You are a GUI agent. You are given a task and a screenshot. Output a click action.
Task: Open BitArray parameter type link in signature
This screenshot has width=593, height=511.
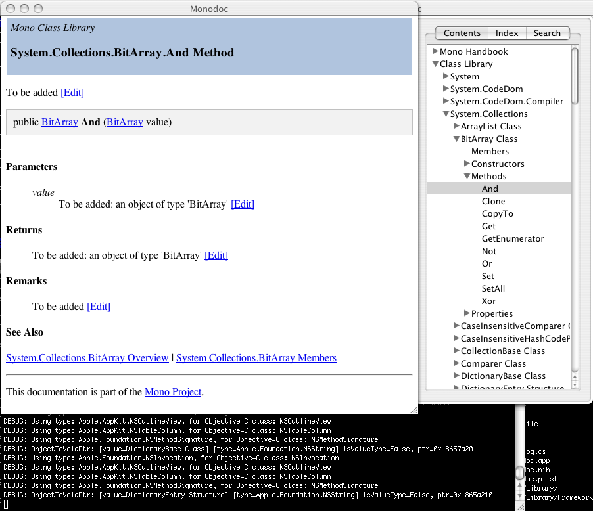point(125,122)
